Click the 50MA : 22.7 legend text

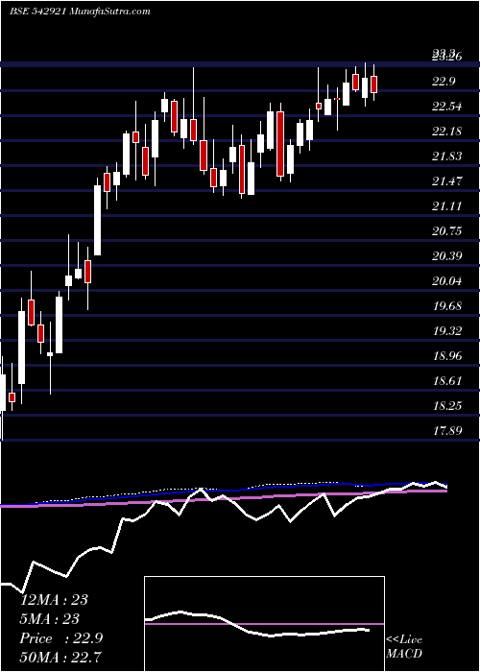click(x=61, y=658)
